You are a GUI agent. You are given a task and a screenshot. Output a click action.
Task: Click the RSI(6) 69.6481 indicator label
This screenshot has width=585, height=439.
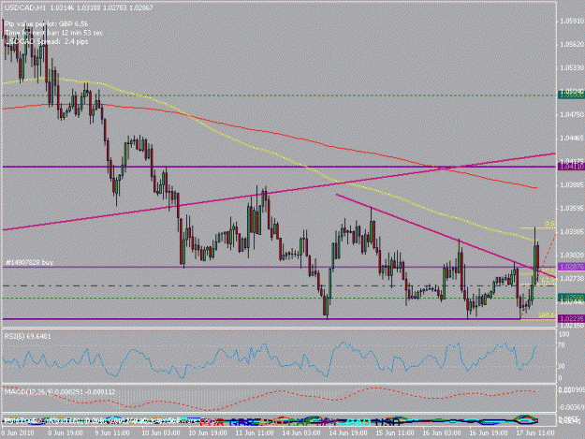(27, 336)
